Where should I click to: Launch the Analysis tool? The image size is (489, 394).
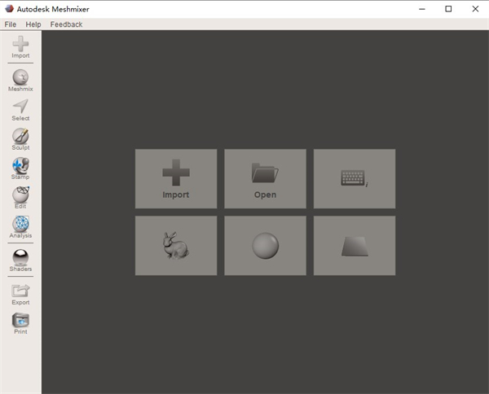[x=20, y=225]
